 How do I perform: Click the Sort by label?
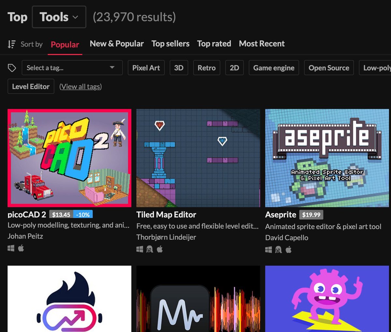pos(32,44)
